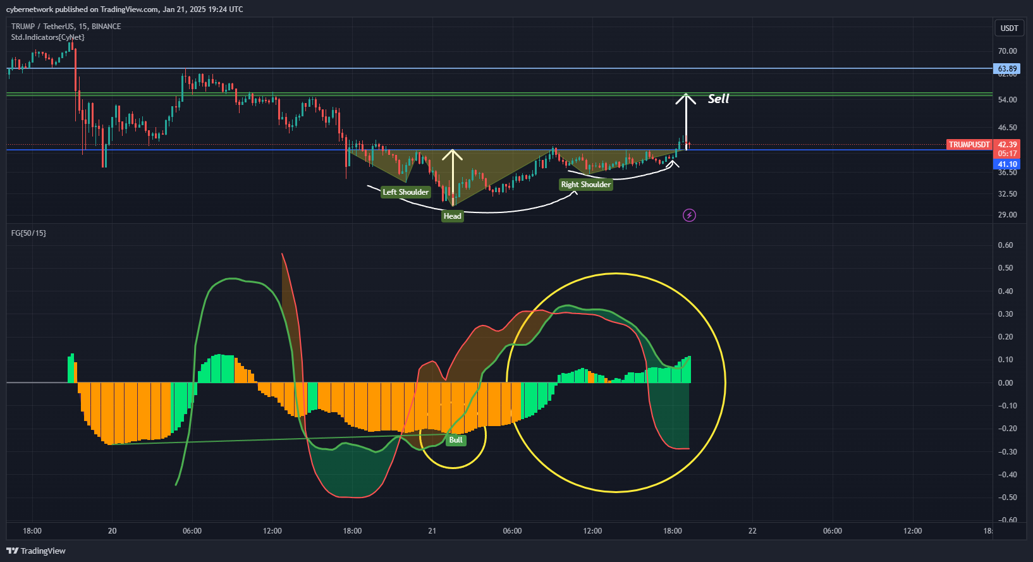
Task: Click the 0.00 oscillator axis label
Action: click(1005, 383)
